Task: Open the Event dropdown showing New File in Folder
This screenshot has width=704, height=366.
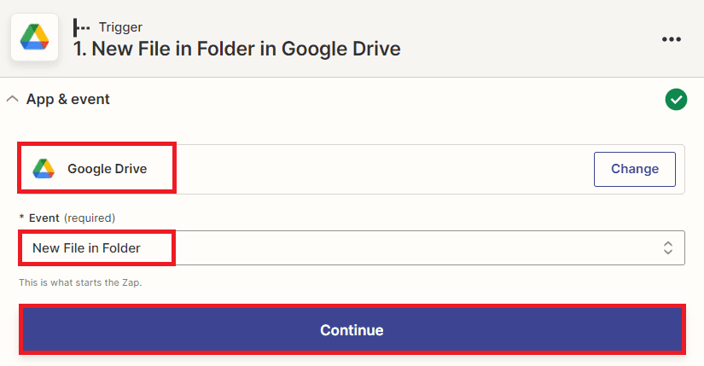Action: point(352,248)
